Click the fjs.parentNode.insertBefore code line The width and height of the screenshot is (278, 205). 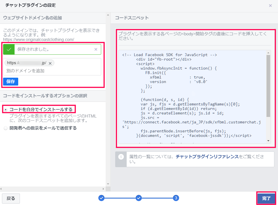[183, 131]
